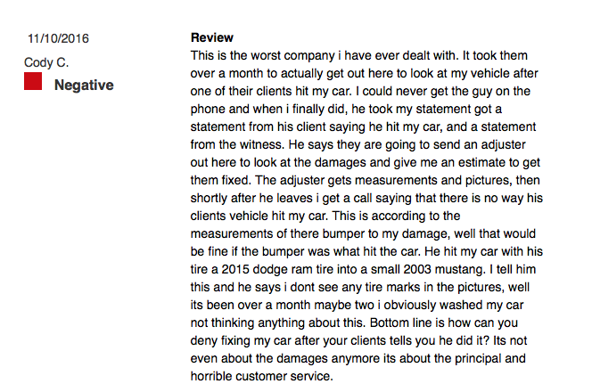Screen dimensions: 592x392
Task: Open reviewer Cody C.'s name
Action: click(x=46, y=62)
